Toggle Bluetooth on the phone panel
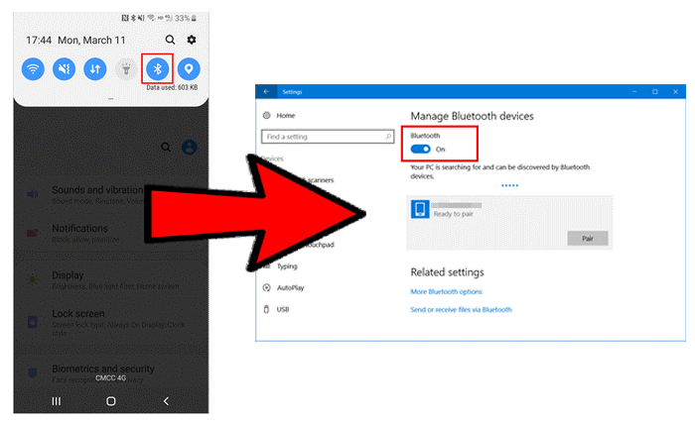695x424 pixels. [x=157, y=69]
